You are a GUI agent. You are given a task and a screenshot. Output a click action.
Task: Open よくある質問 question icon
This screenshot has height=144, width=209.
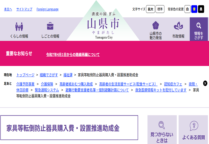[x=194, y=126]
